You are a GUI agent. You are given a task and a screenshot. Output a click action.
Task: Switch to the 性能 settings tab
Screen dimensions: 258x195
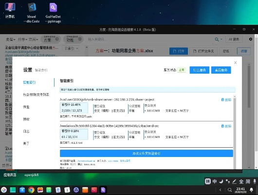(26, 107)
